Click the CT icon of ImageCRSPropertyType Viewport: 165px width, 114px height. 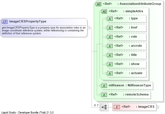5,22
